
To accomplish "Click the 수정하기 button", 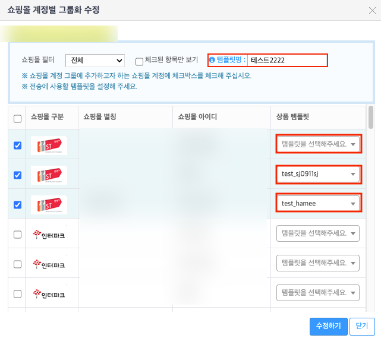I will point(329,326).
